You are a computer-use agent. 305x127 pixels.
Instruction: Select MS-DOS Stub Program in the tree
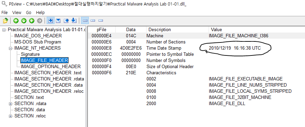click(x=38, y=42)
